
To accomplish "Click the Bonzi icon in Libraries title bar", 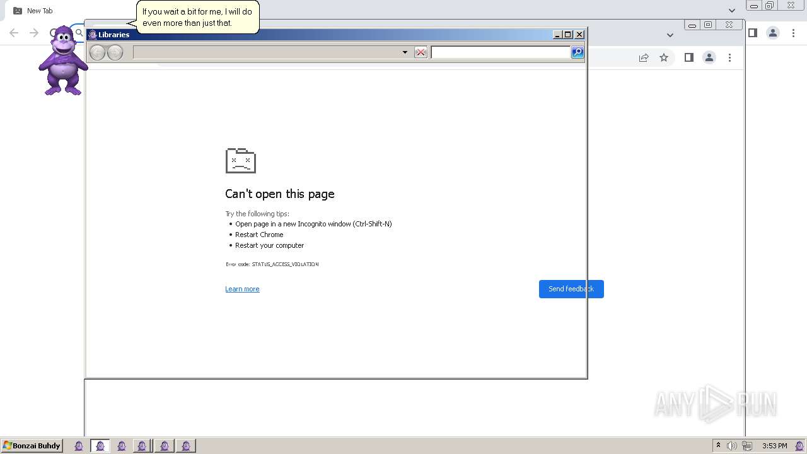I will pos(93,35).
